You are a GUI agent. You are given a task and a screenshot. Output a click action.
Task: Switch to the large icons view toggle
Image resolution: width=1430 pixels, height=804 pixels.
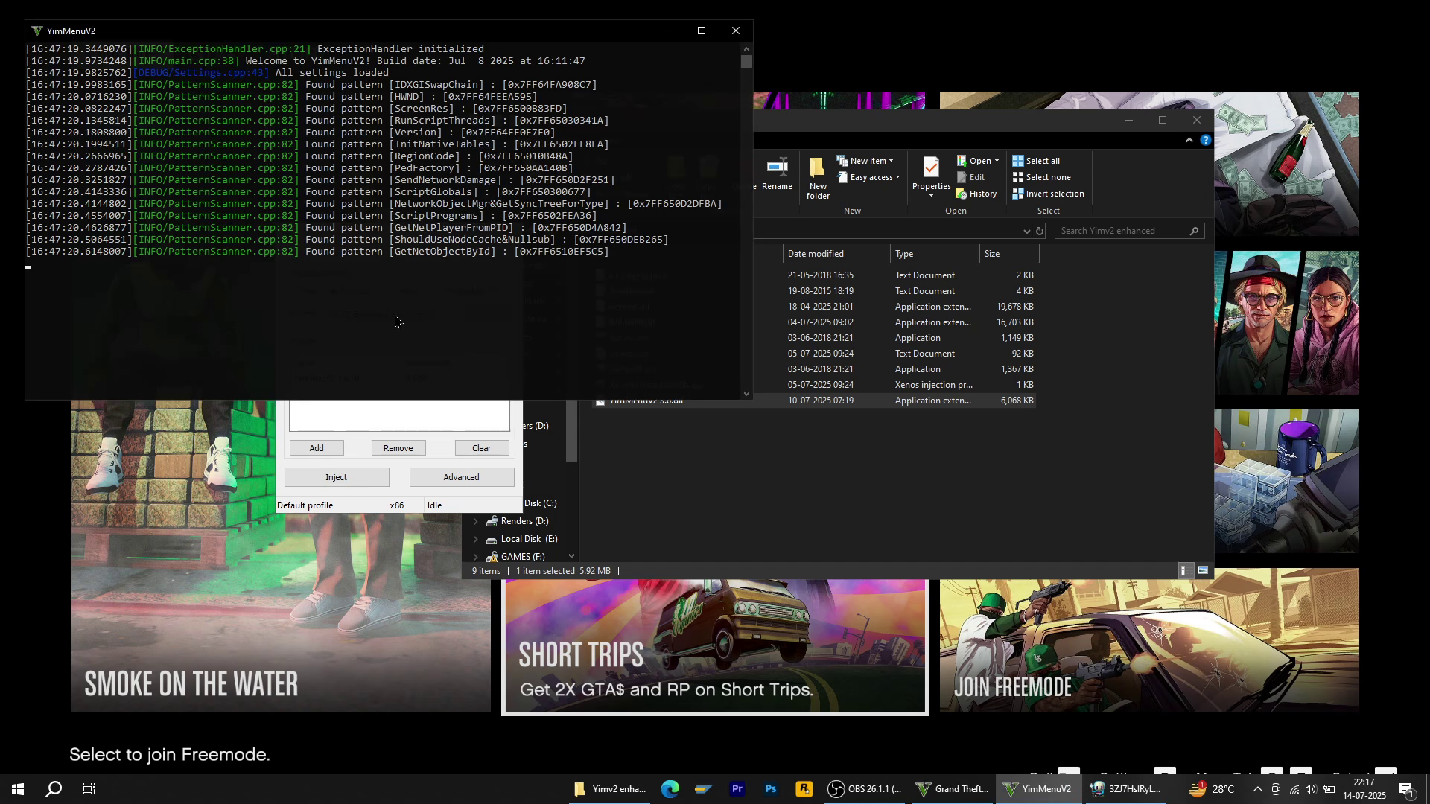pyautogui.click(x=1203, y=571)
